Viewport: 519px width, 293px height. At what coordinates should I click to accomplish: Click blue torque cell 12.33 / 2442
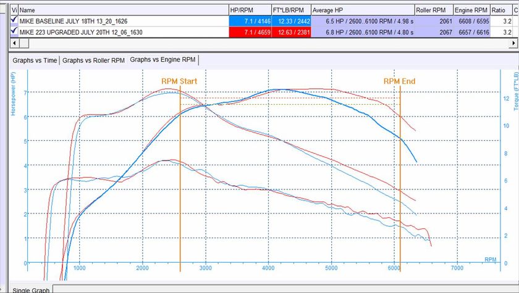tap(291, 21)
